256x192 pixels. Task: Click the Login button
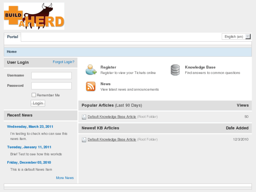point(38,103)
